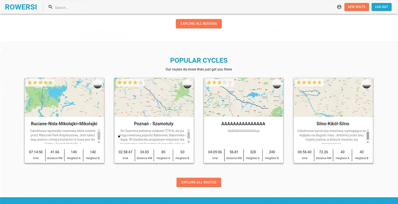Click the 02:58:47 time value
Image resolution: width=398 pixels, height=204 pixels.
click(x=125, y=152)
